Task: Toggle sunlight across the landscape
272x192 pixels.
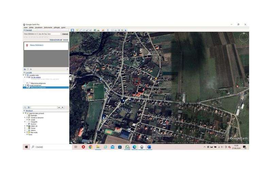Action: (98, 30)
